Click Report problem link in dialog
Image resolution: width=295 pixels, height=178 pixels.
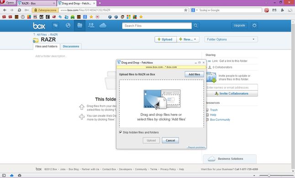pos(196,147)
